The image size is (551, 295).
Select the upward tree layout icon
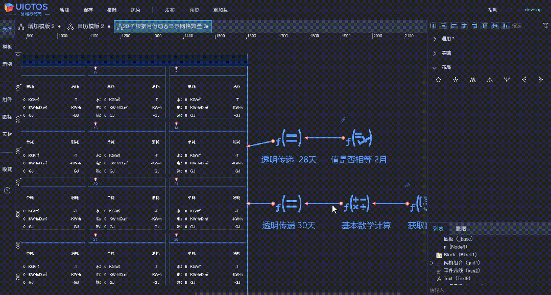click(490, 80)
